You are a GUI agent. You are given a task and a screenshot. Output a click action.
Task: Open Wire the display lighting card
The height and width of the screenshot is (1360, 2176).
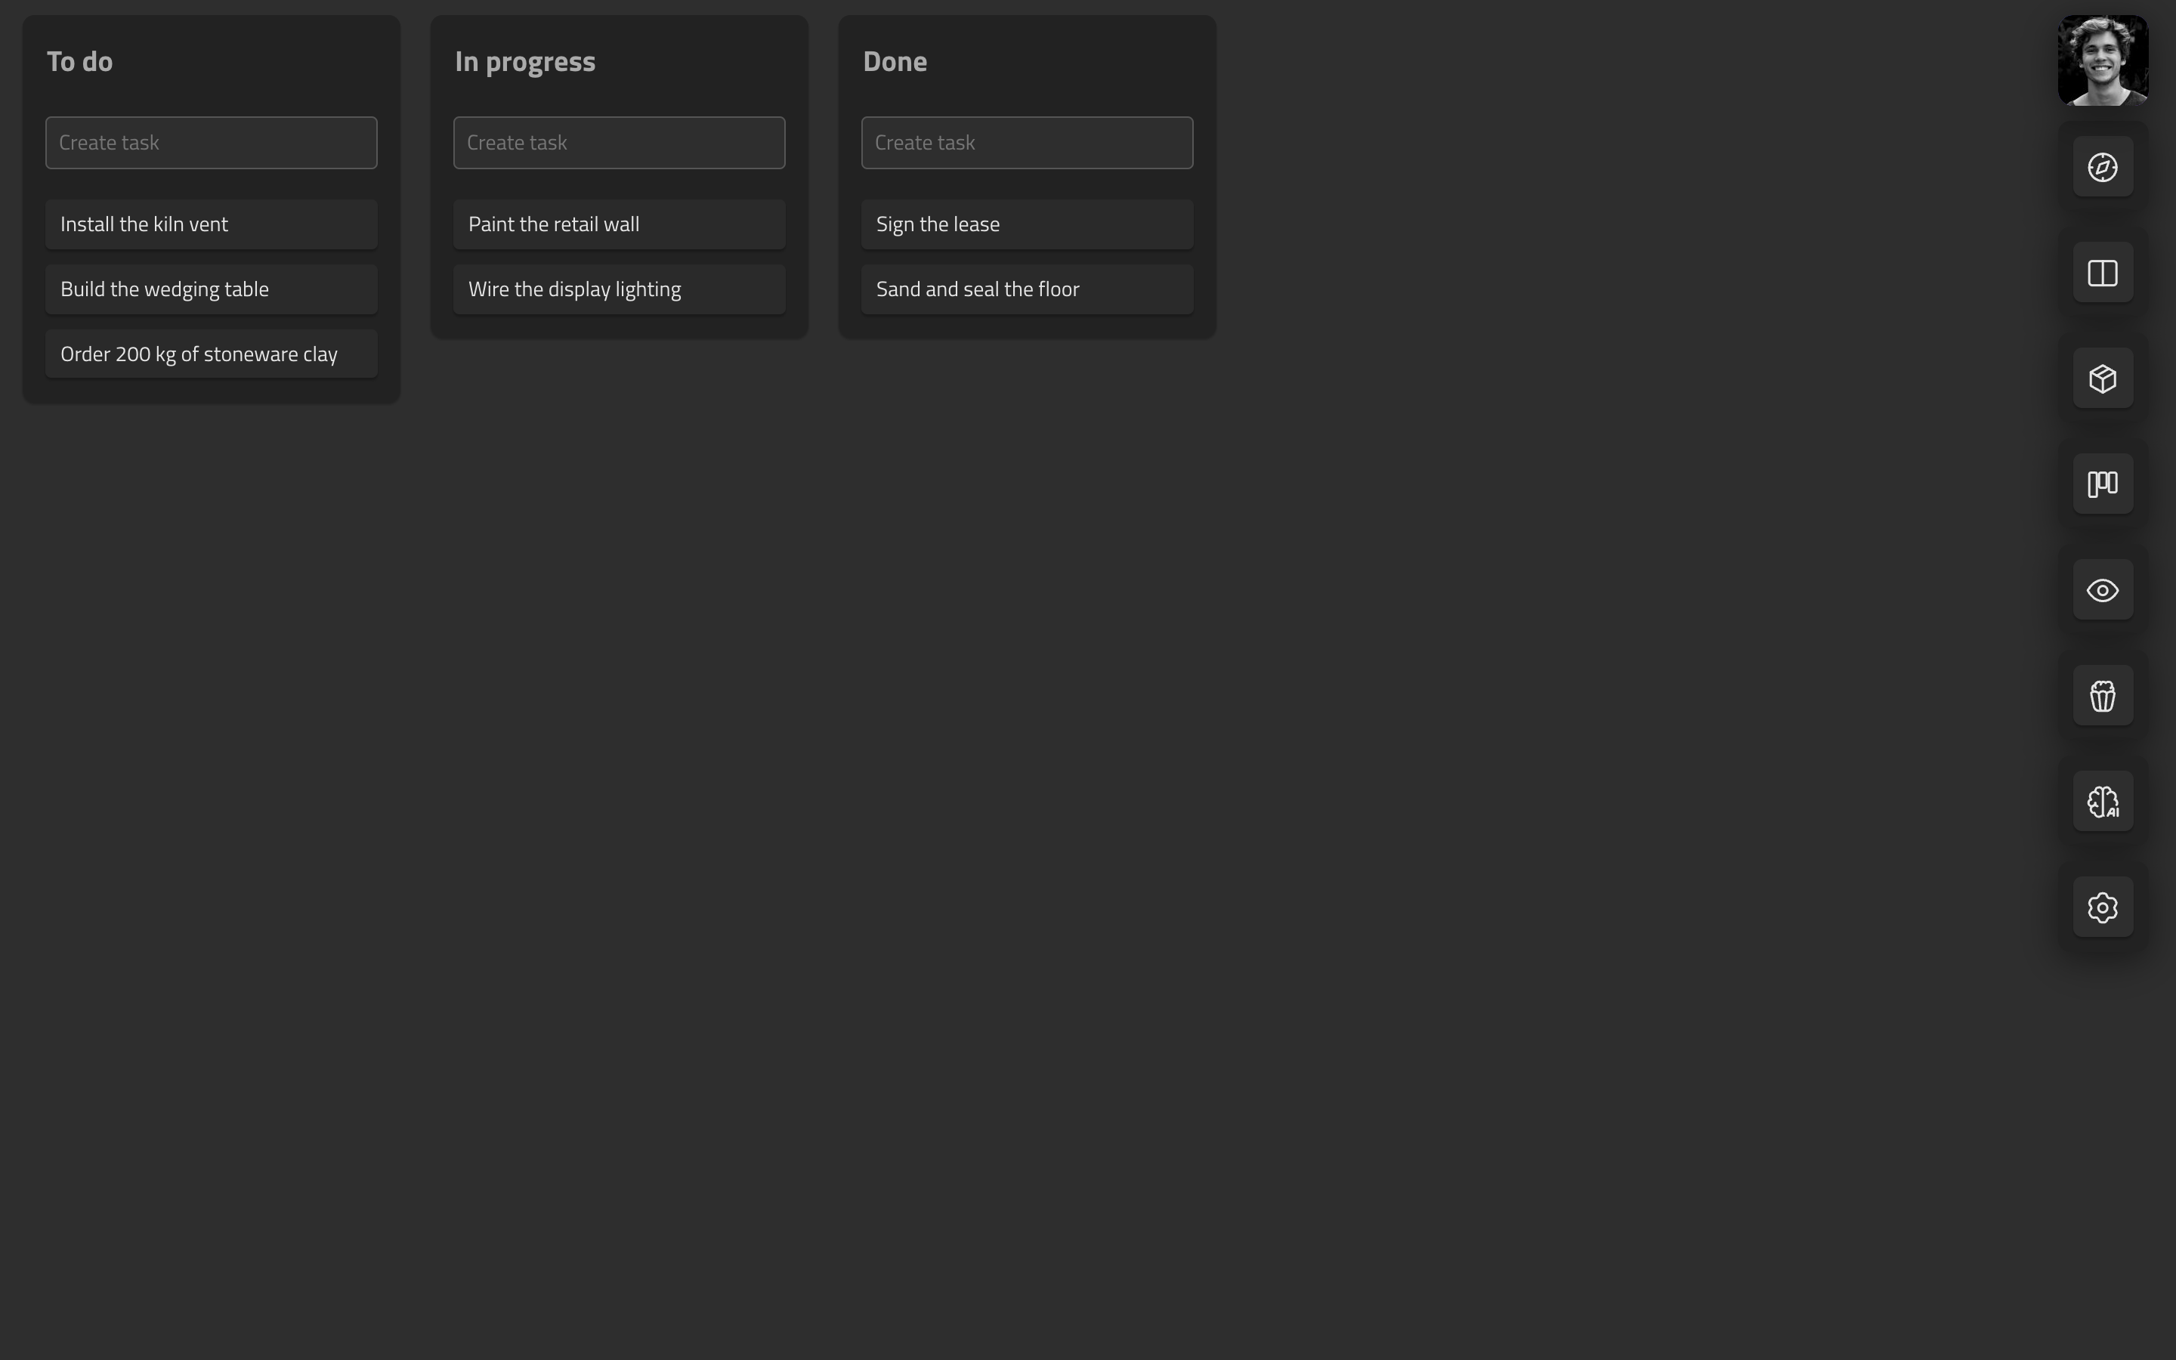click(620, 289)
